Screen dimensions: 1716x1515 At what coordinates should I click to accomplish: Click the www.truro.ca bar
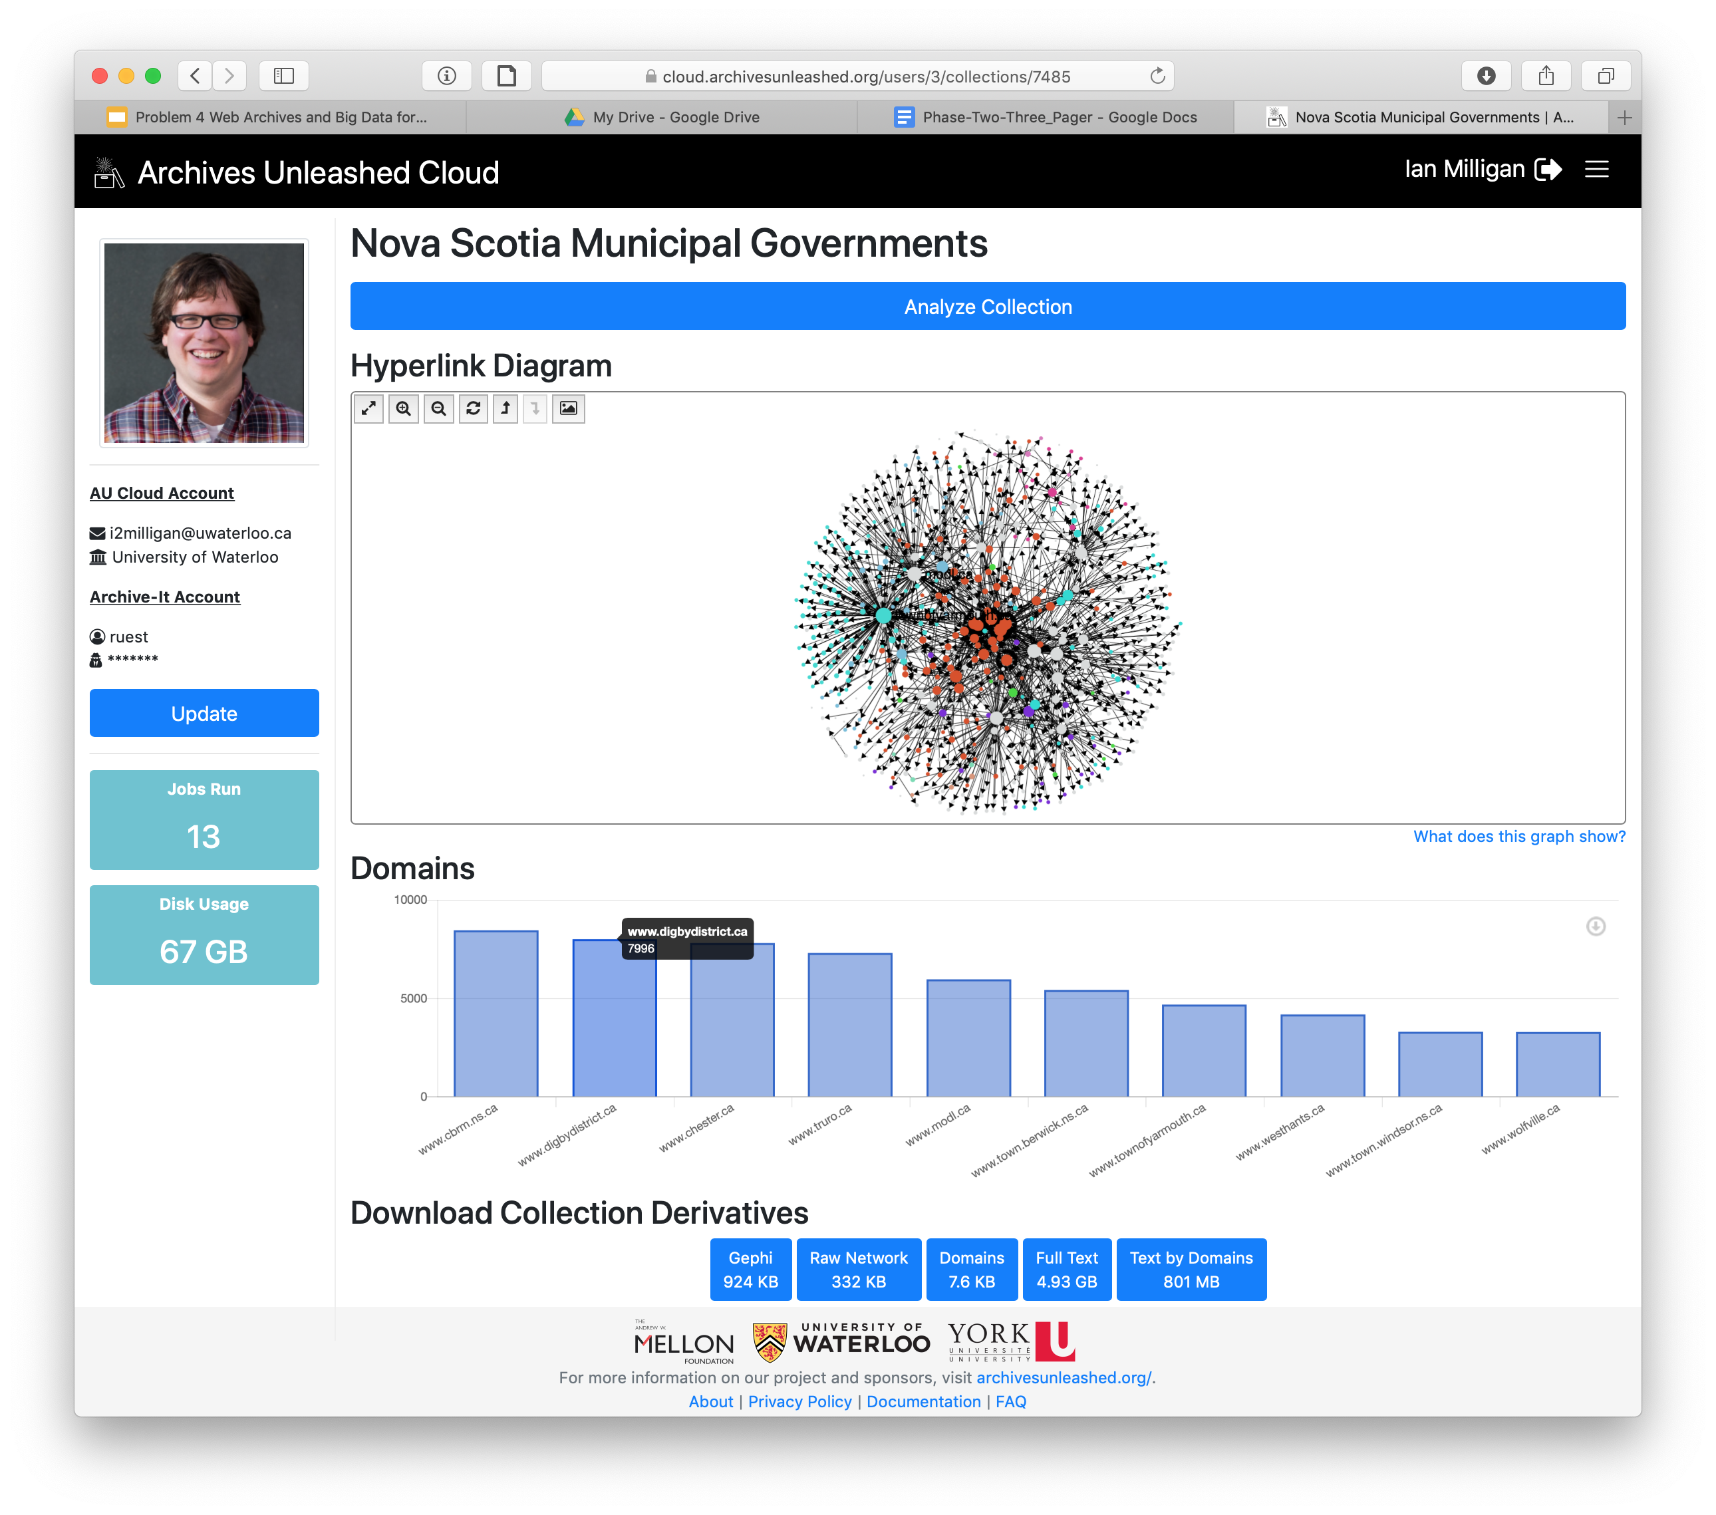(x=849, y=1025)
